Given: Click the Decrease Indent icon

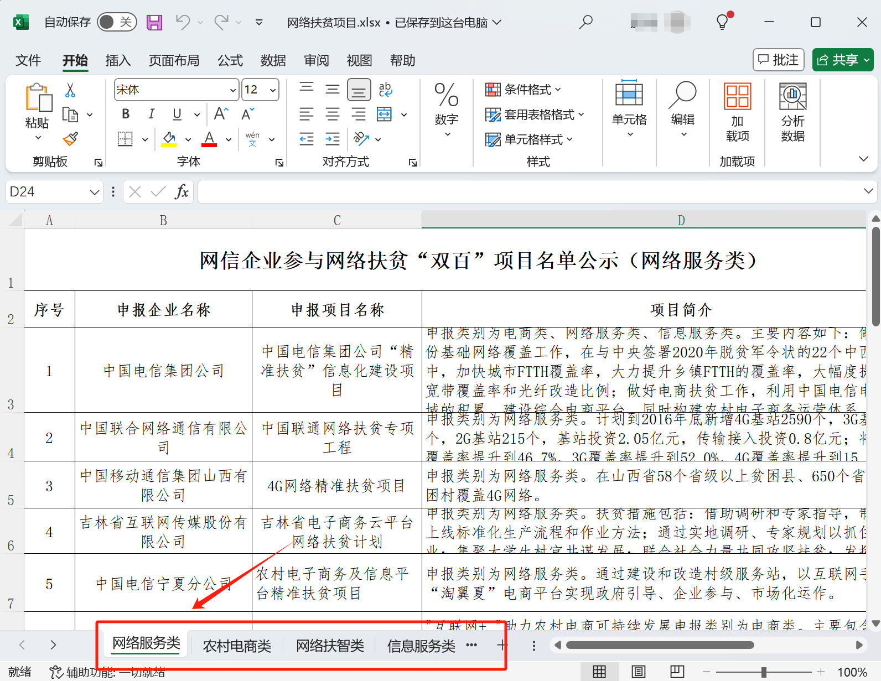Looking at the screenshot, I should click(x=306, y=139).
